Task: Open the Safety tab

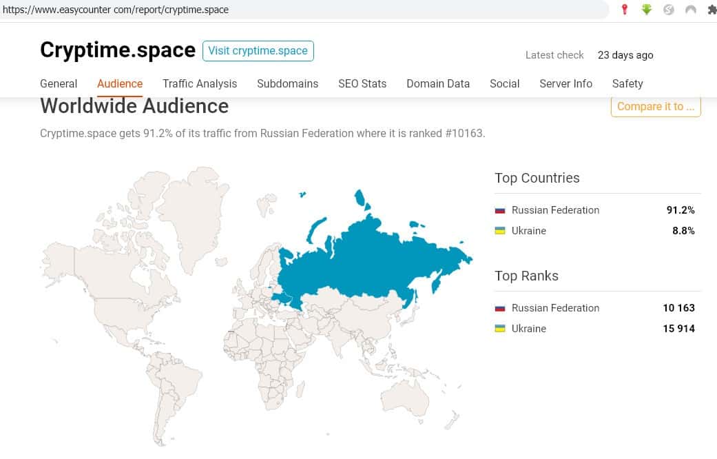Action: point(627,83)
